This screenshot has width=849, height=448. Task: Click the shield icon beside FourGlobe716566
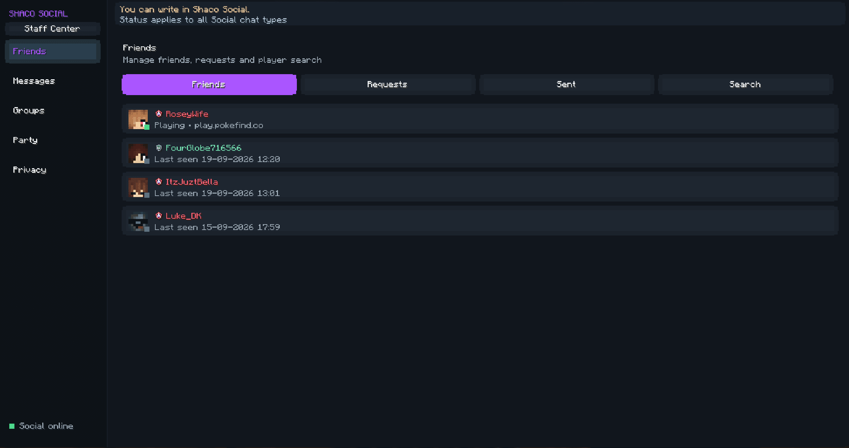tap(158, 148)
